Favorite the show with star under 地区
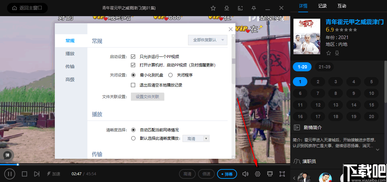Viewport: 387px width, 182px height. [329, 53]
